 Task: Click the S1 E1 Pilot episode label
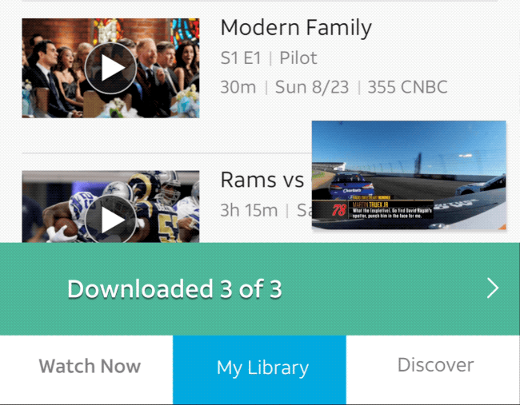[269, 58]
